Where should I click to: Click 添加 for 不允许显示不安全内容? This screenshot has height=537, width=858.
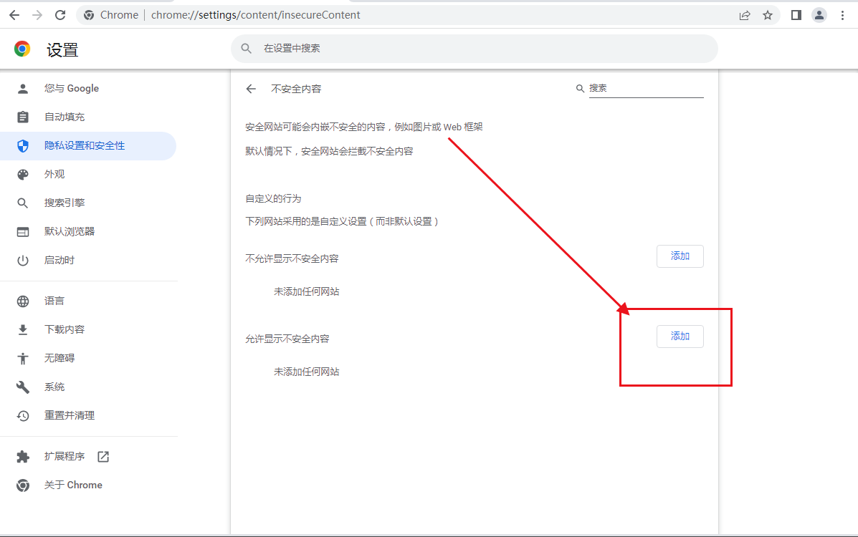coord(680,256)
